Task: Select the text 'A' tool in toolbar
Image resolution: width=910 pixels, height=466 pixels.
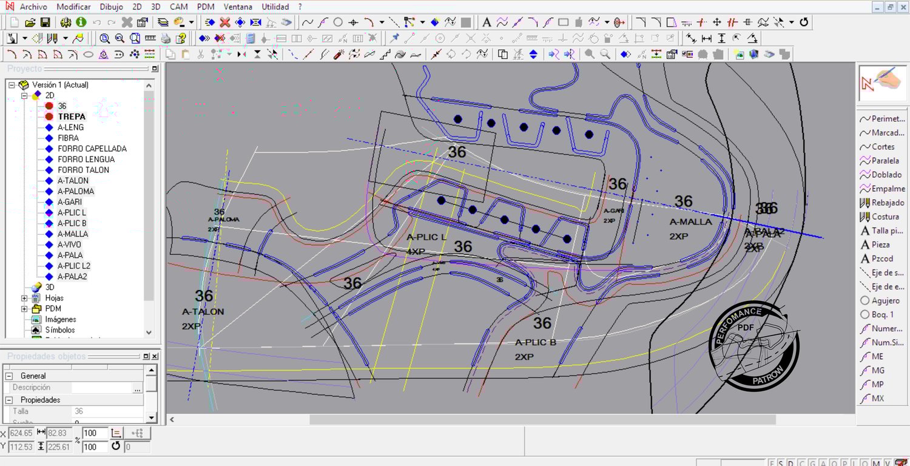Action: point(486,22)
